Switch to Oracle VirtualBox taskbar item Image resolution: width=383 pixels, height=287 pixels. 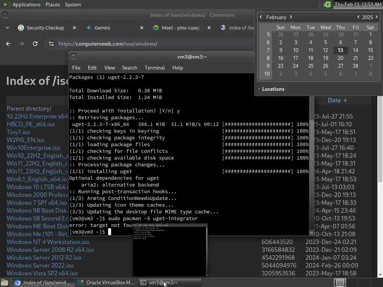(x=106, y=283)
